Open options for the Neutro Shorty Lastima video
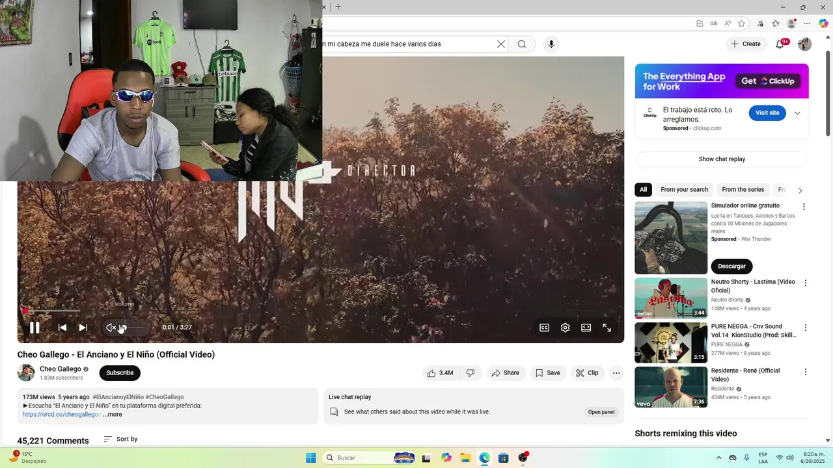833x468 pixels. pyautogui.click(x=806, y=283)
